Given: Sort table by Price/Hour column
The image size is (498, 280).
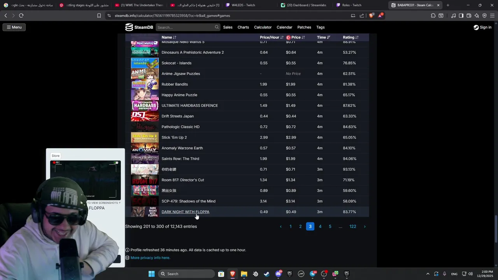Looking at the screenshot, I should (272, 37).
